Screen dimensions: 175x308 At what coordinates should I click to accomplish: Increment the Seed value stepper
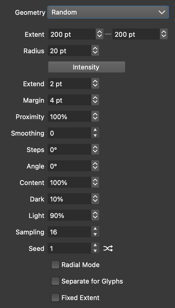point(95,246)
